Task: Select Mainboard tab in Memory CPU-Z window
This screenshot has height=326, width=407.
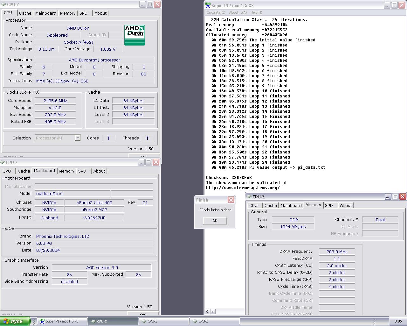Action: click(291, 205)
